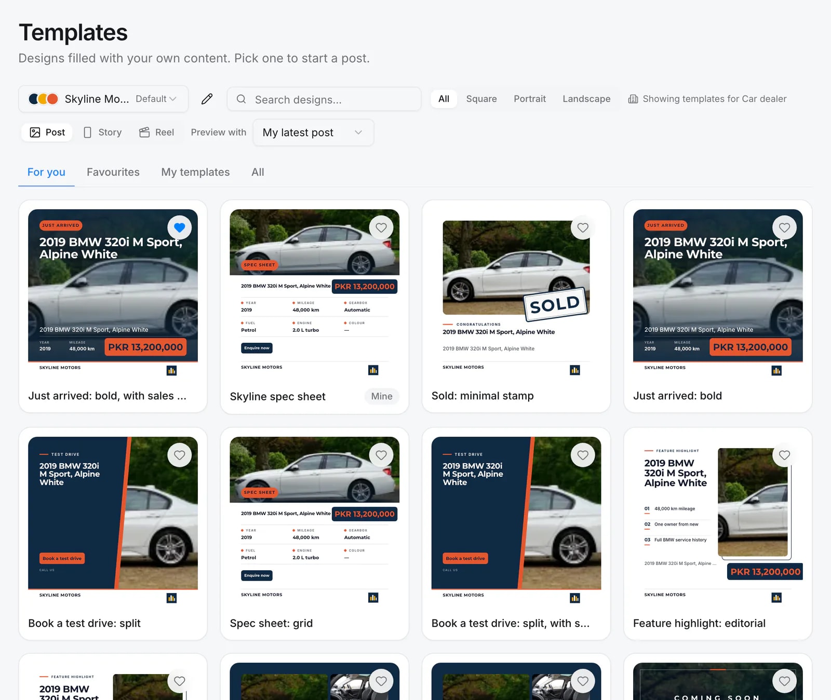The height and width of the screenshot is (700, 831).
Task: Focus the 'Search designs...' field
Action: click(x=324, y=99)
